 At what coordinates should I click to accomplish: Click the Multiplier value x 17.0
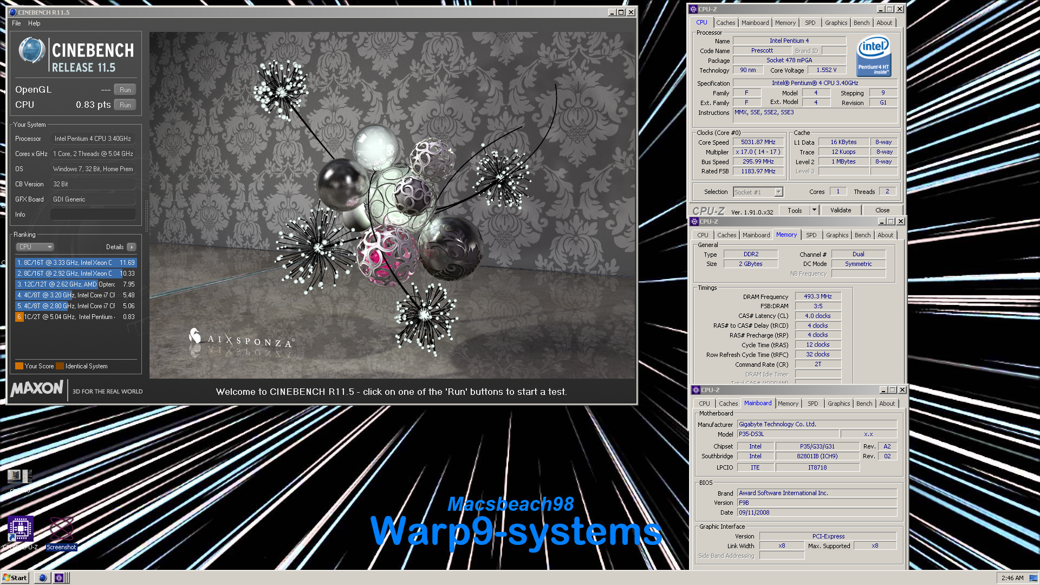[758, 152]
